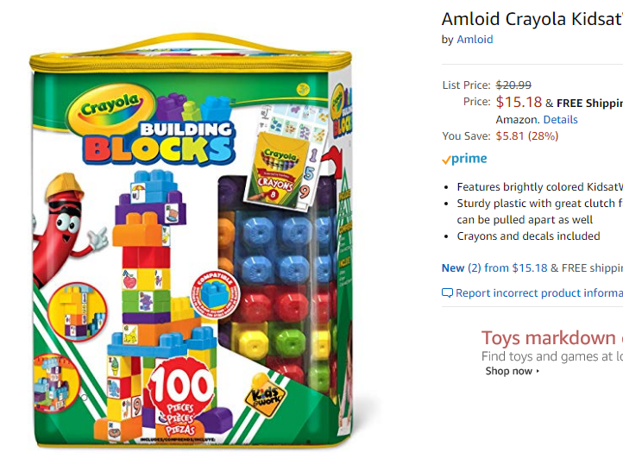This screenshot has width=623, height=465.
Task: Click the $15.18 price text
Action: [x=519, y=102]
